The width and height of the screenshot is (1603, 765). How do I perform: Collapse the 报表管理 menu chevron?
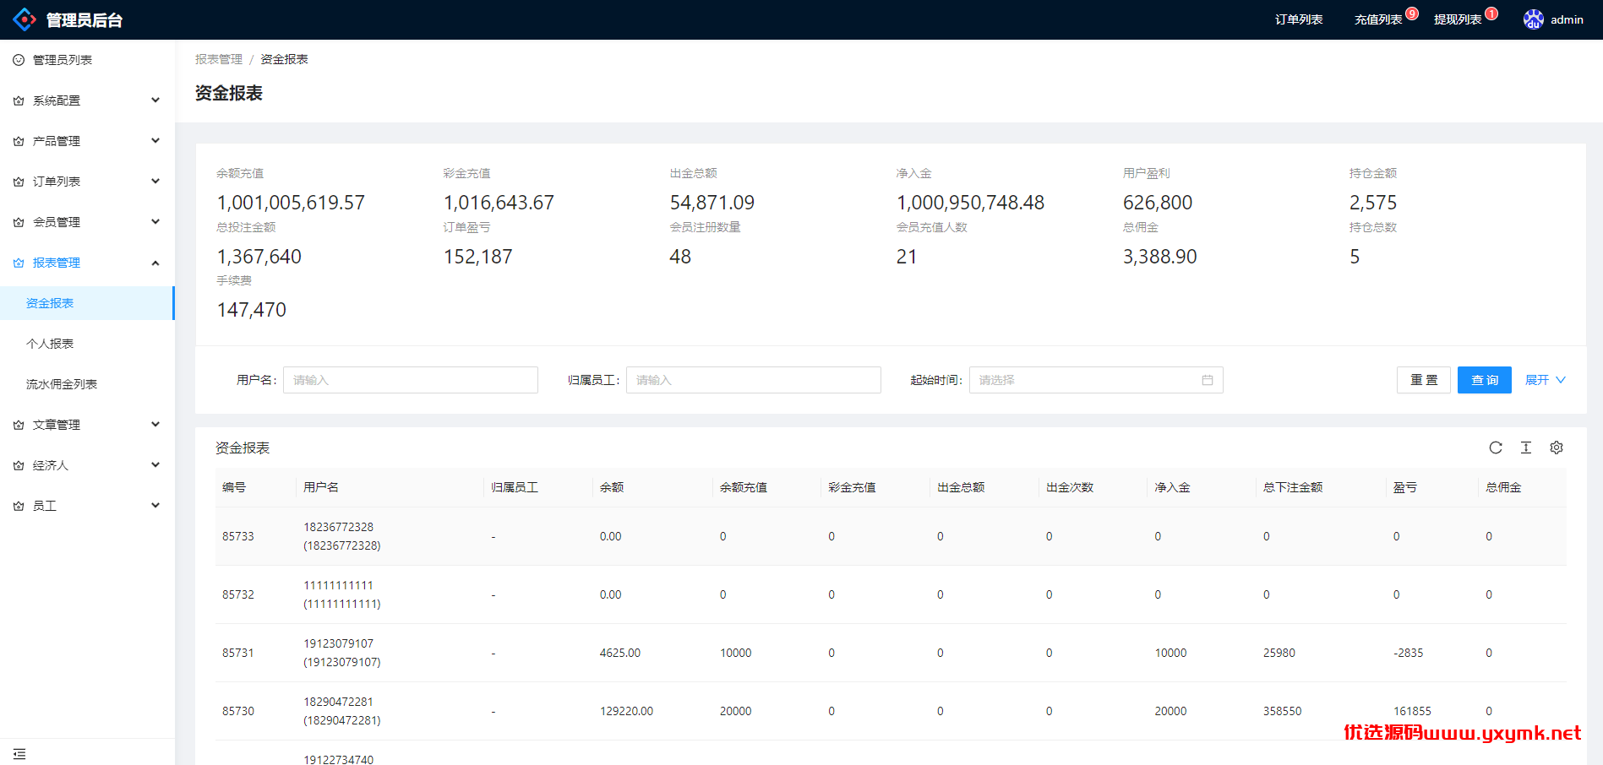pos(155,263)
